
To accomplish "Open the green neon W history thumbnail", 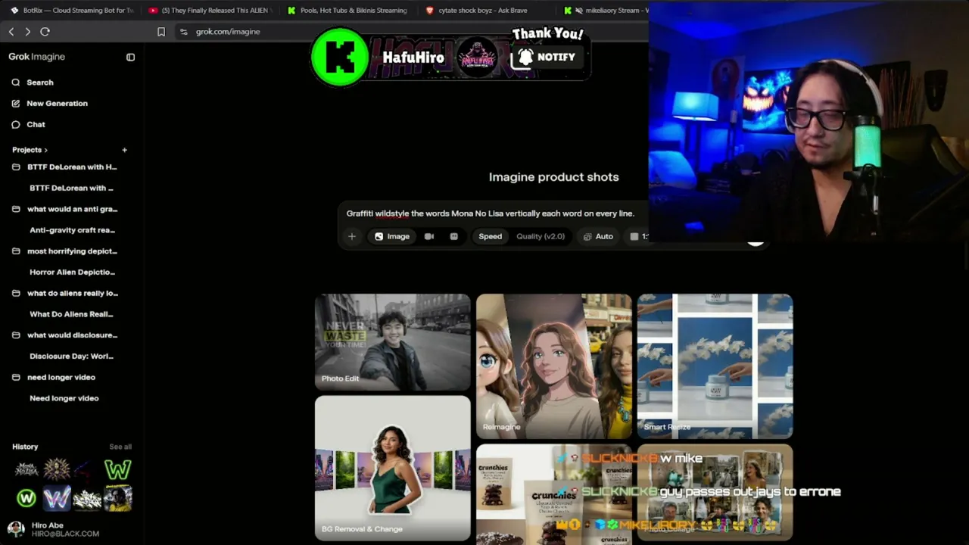I will (x=117, y=470).
